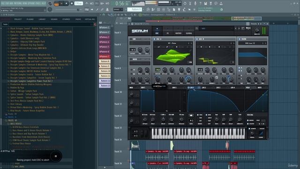The image size is (300, 169).
Task: Toggle Serum FILTER enable switch
Action: pyautogui.click(x=240, y=39)
